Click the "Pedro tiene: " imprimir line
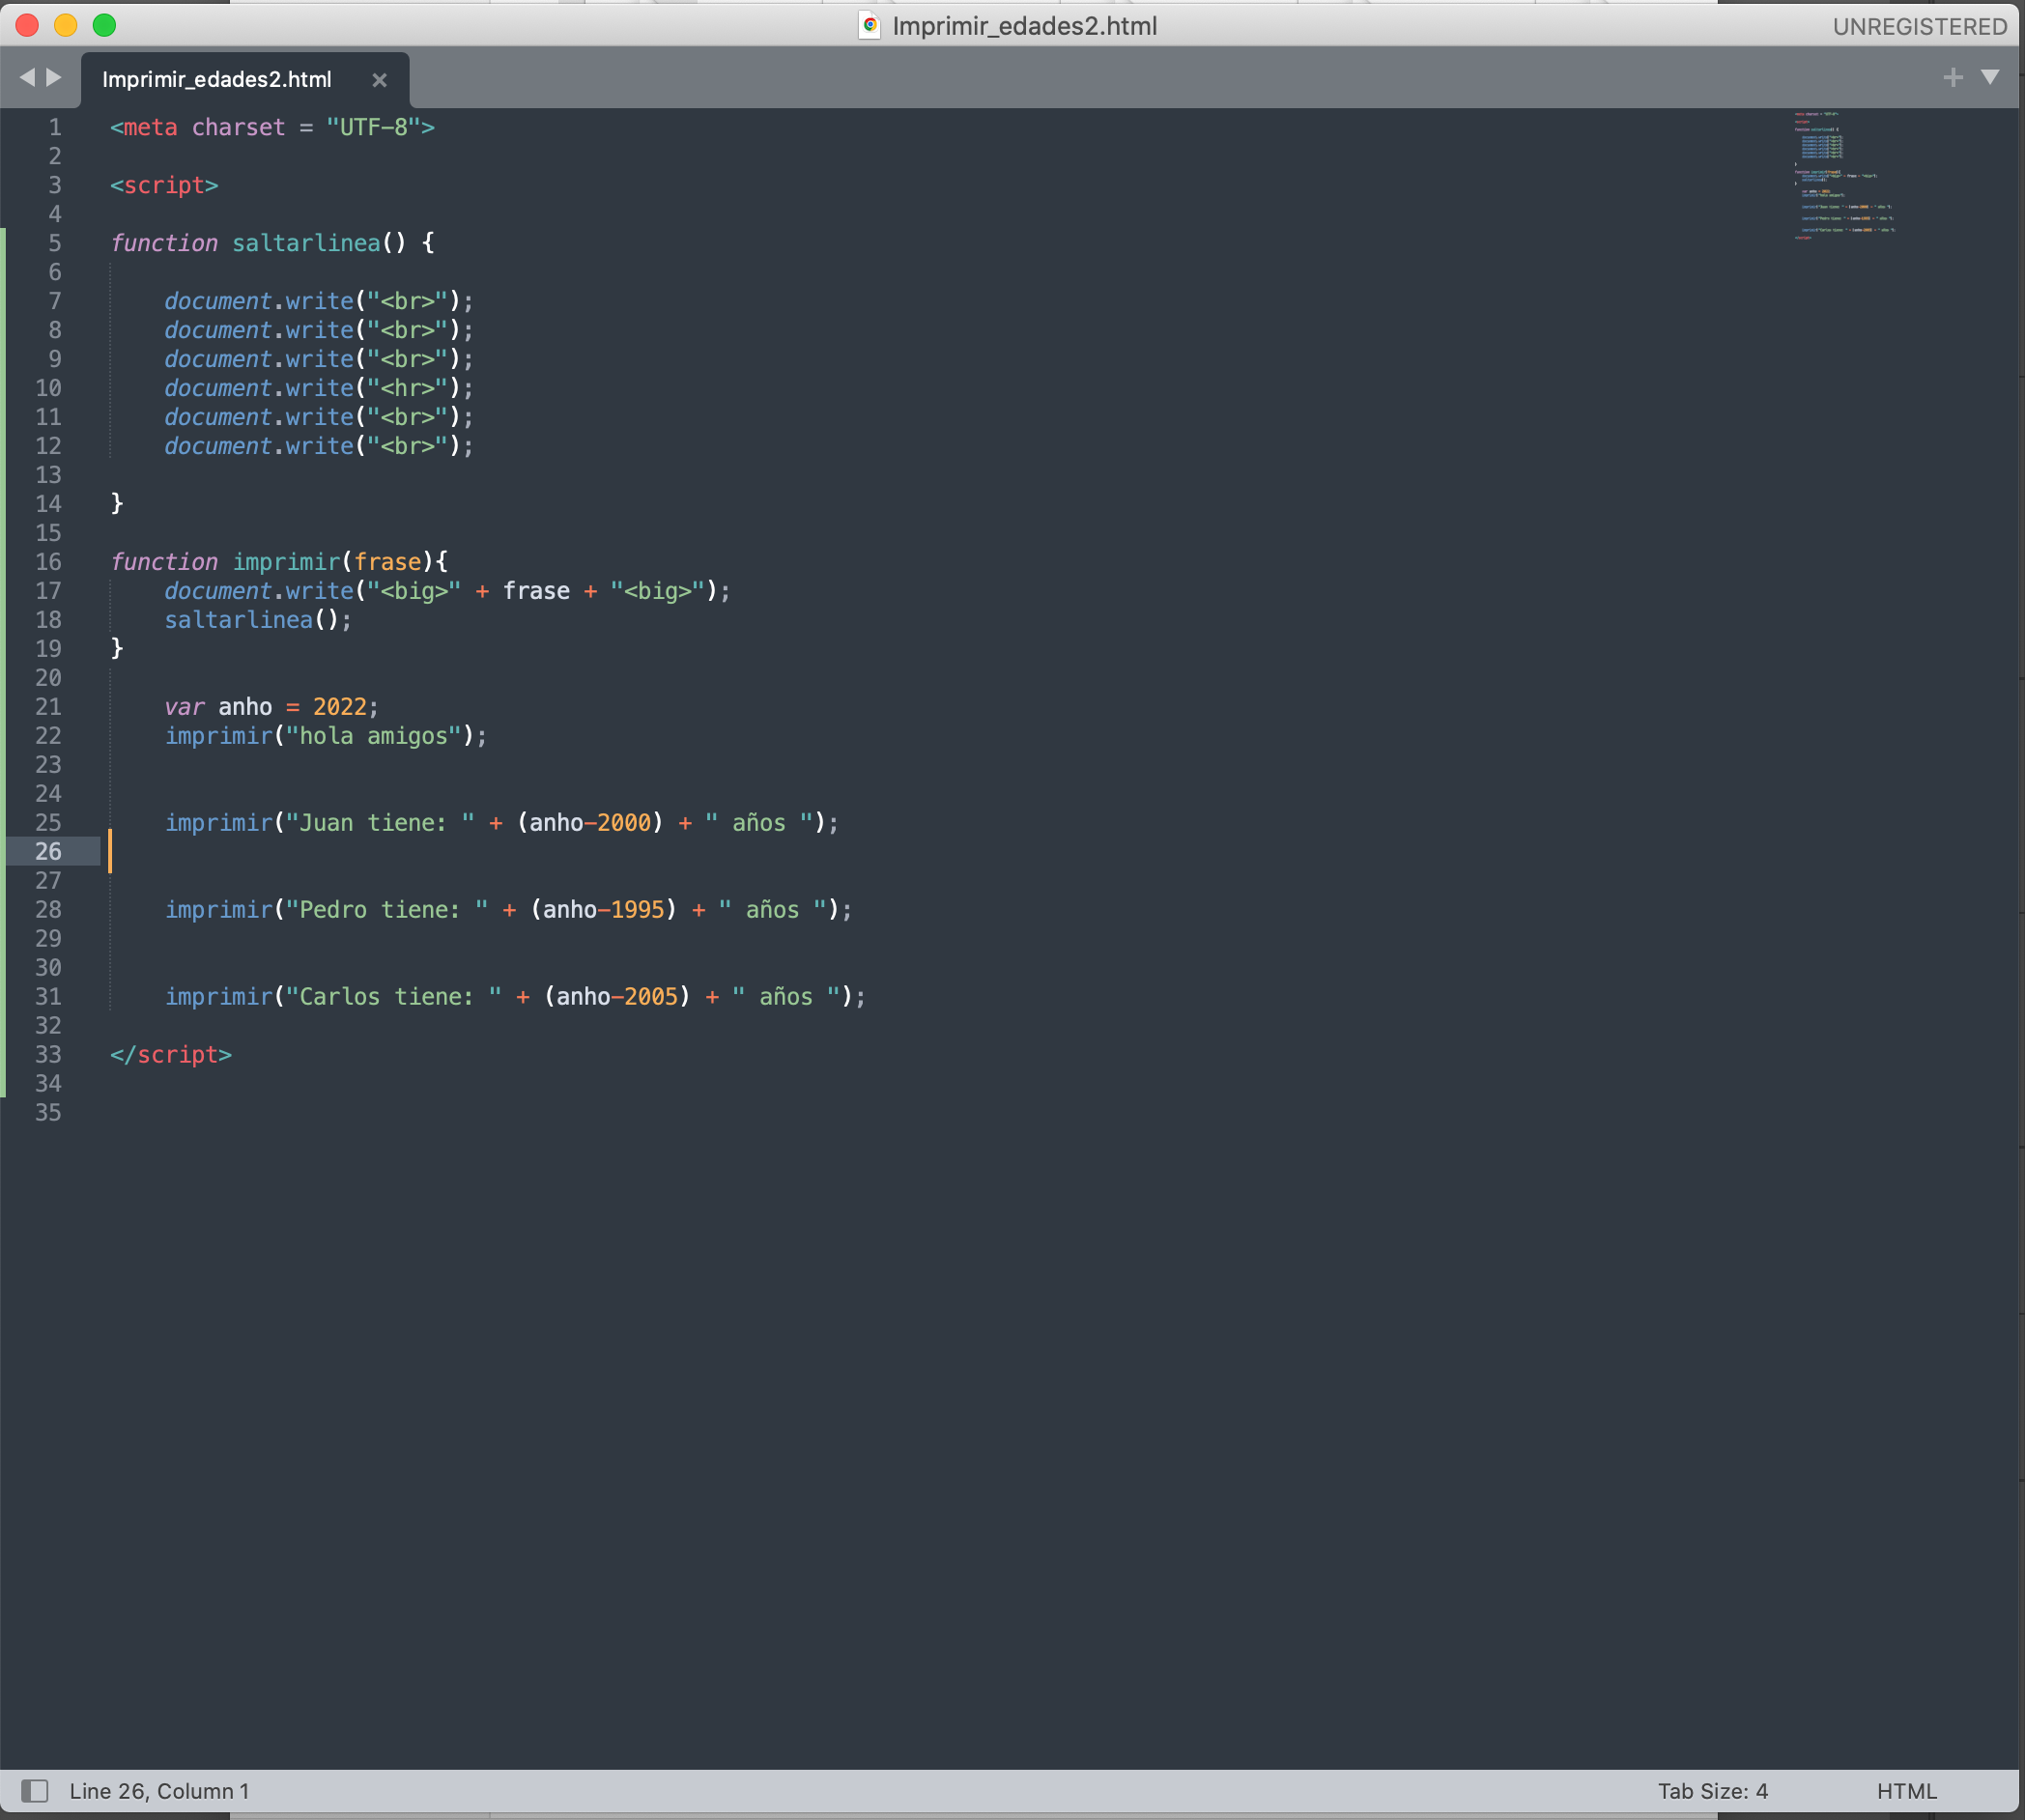The width and height of the screenshot is (2025, 1820). (x=508, y=910)
